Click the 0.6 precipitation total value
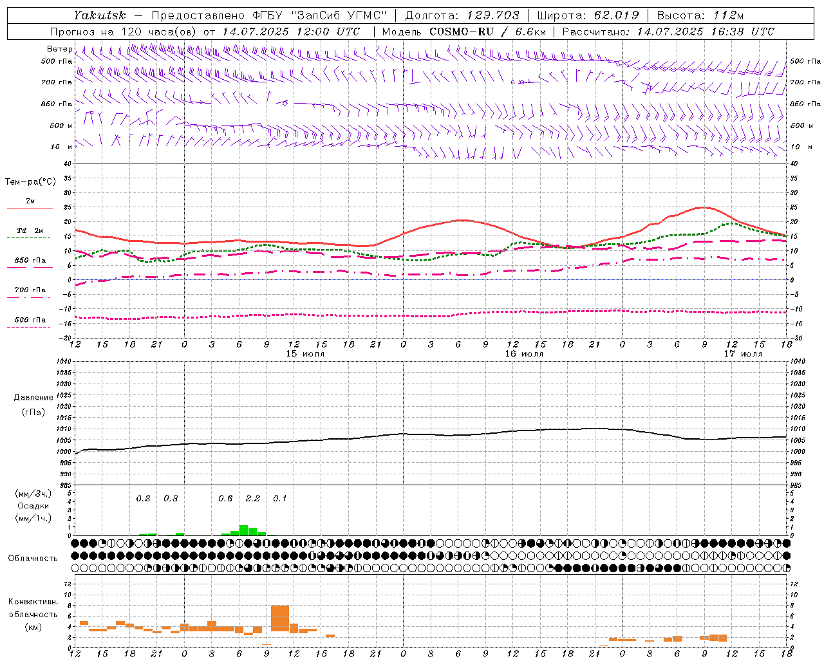The width and height of the screenshot is (824, 659). (x=225, y=498)
